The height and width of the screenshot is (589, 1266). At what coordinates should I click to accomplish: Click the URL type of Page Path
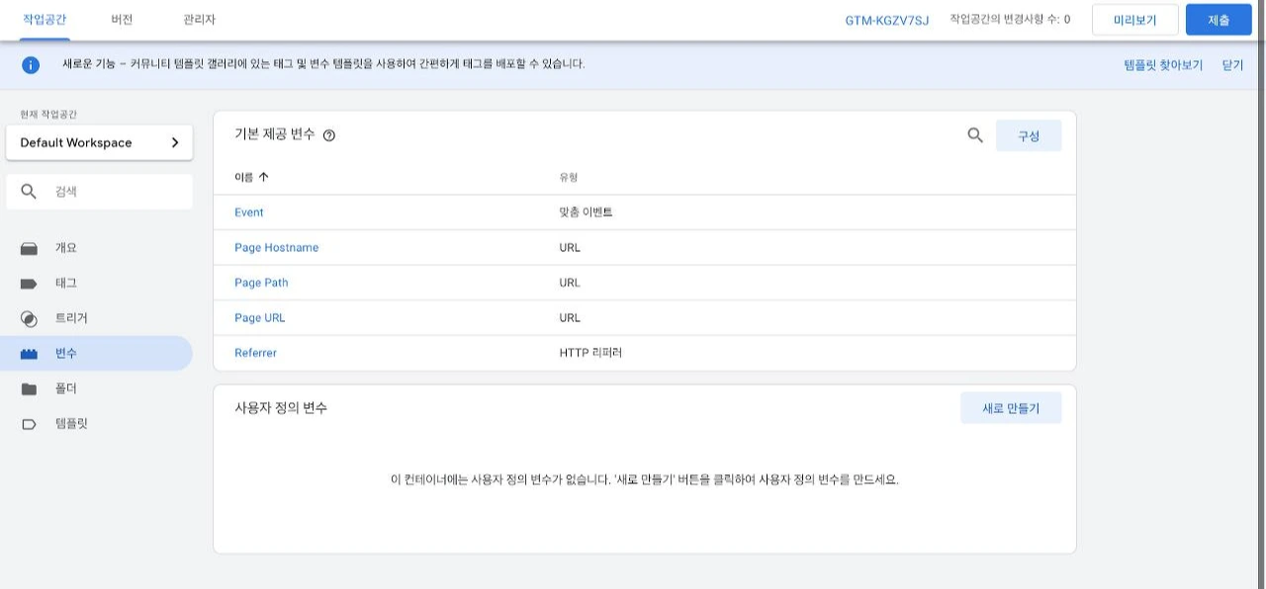tap(570, 283)
